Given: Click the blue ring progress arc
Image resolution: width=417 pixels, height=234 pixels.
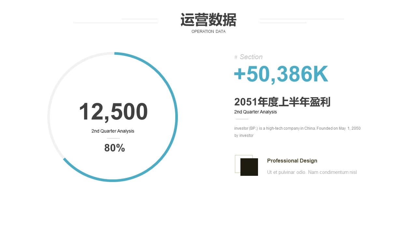Looking at the screenshot, I should (176, 117).
